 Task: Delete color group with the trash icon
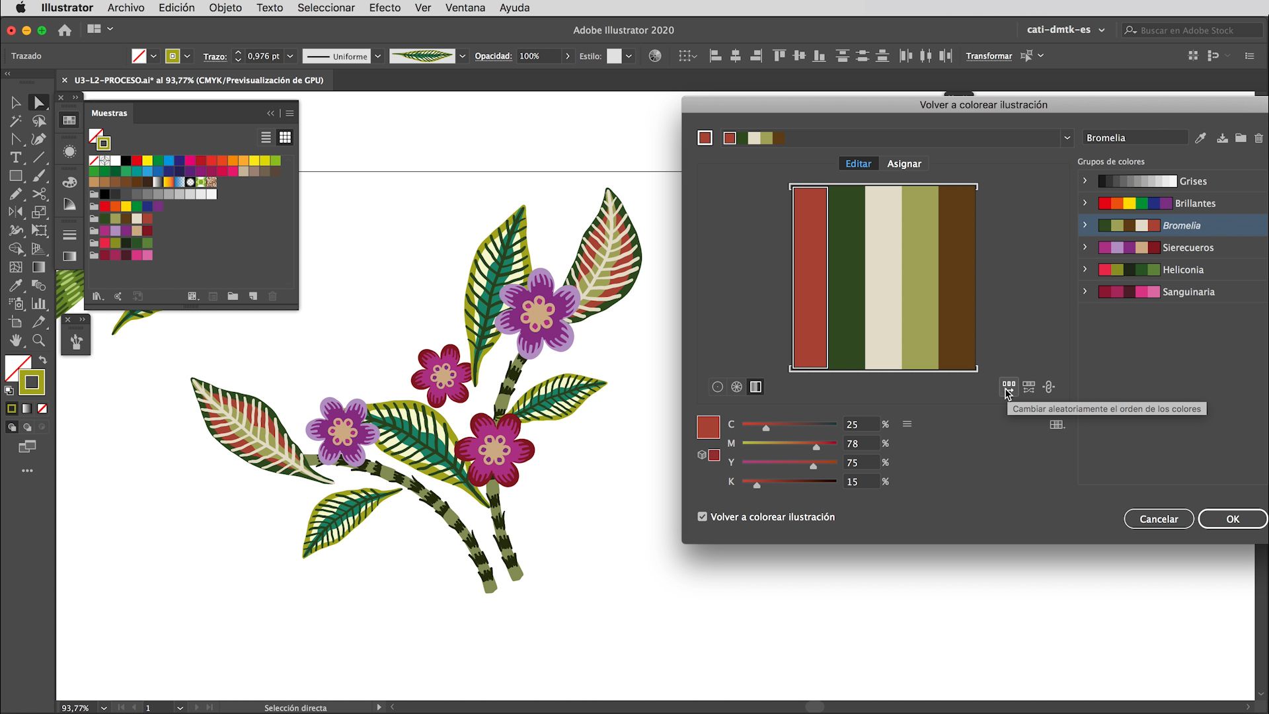click(1258, 138)
